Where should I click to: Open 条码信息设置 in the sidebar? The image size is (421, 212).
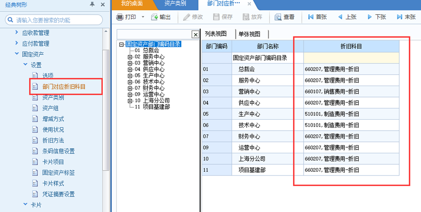point(58,151)
